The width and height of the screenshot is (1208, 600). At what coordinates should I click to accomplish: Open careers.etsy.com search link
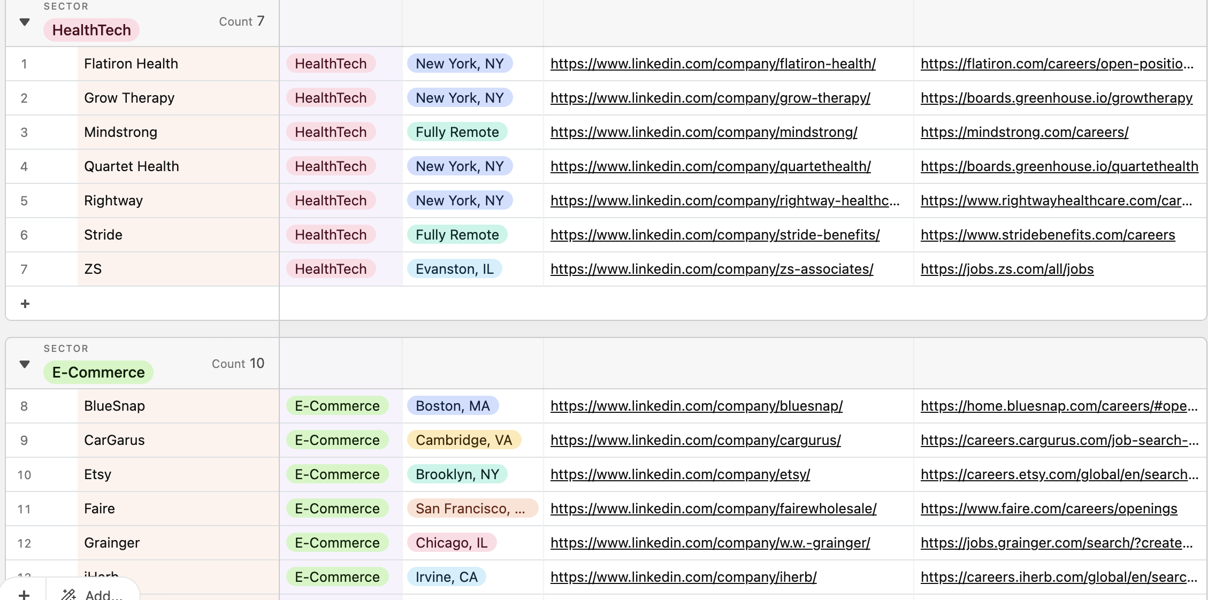1059,474
